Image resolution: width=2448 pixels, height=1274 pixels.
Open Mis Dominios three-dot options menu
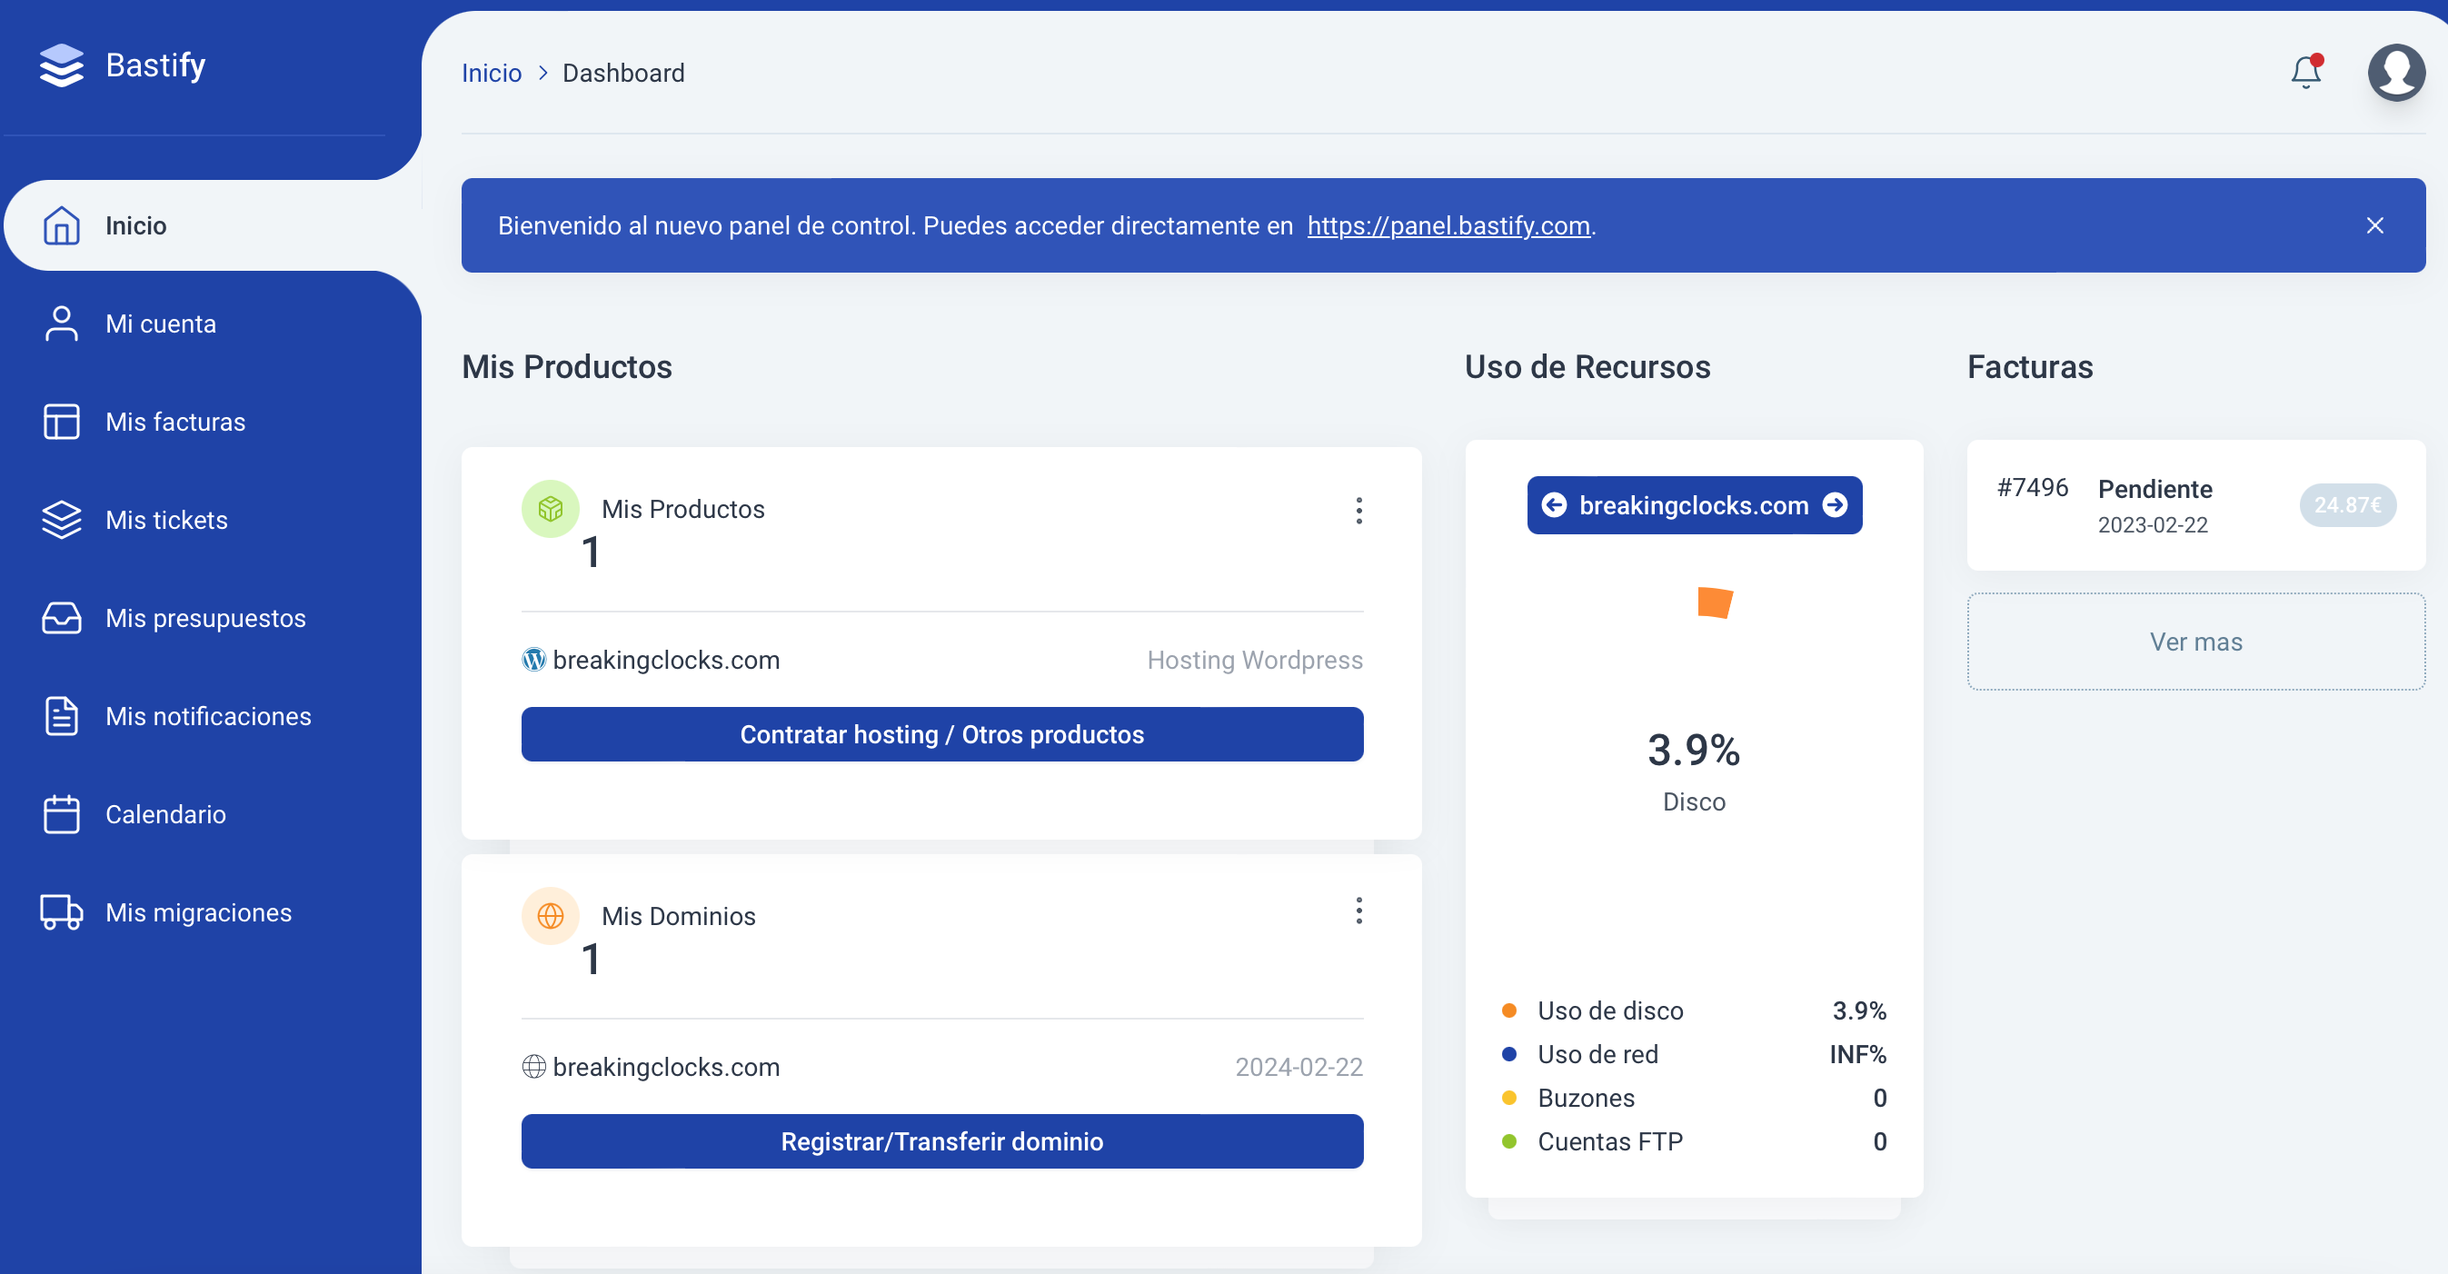(x=1359, y=911)
